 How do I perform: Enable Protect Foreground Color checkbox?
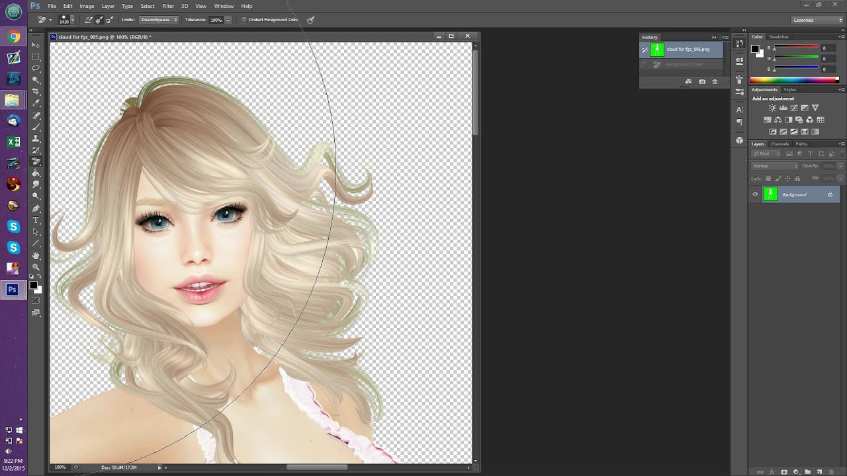pyautogui.click(x=244, y=20)
